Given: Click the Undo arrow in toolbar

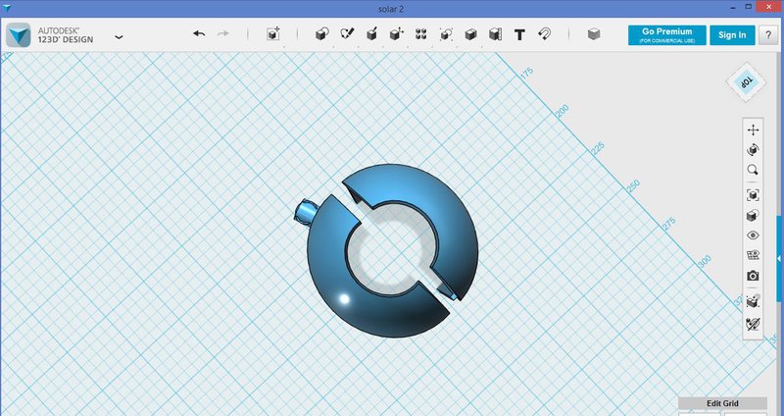Looking at the screenshot, I should tap(199, 34).
